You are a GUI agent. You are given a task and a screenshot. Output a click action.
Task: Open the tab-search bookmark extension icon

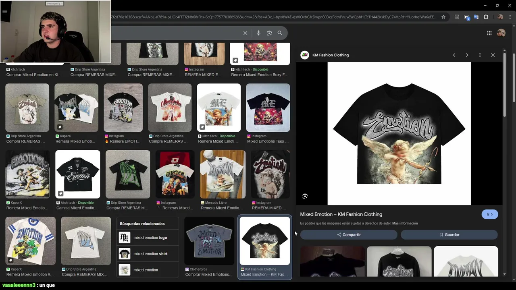467,17
